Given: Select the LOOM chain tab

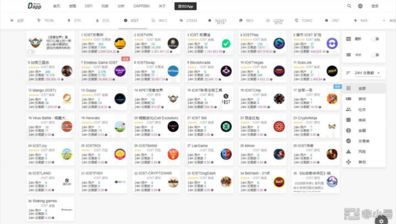Looking at the screenshot, I should 275,21.
